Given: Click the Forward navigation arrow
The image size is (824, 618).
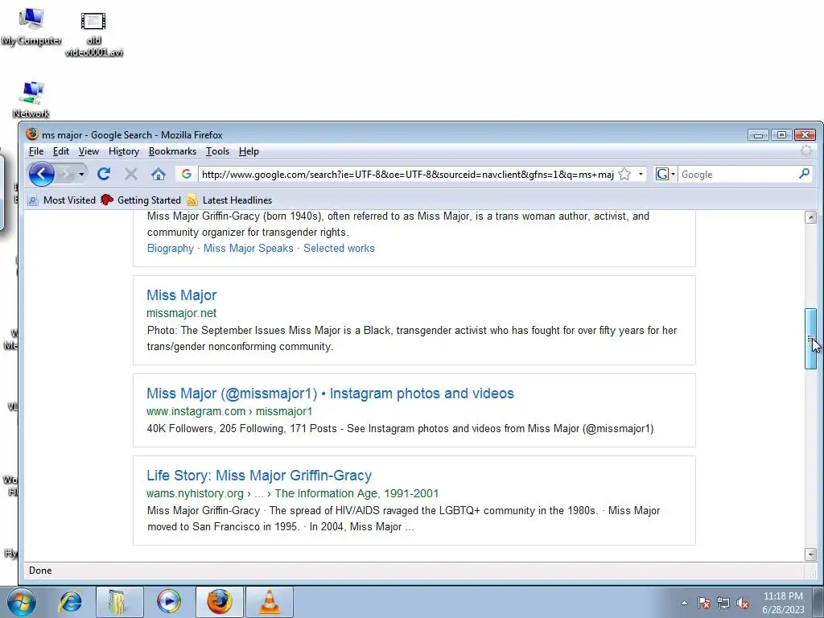Looking at the screenshot, I should pyautogui.click(x=66, y=174).
